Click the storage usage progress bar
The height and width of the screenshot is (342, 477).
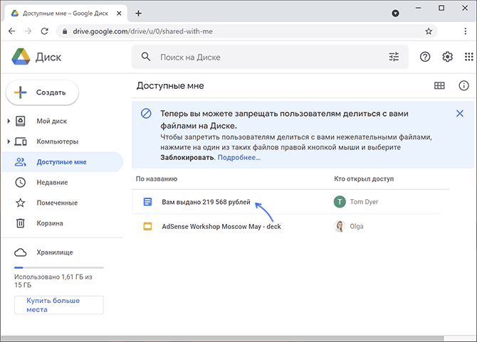[x=58, y=267]
